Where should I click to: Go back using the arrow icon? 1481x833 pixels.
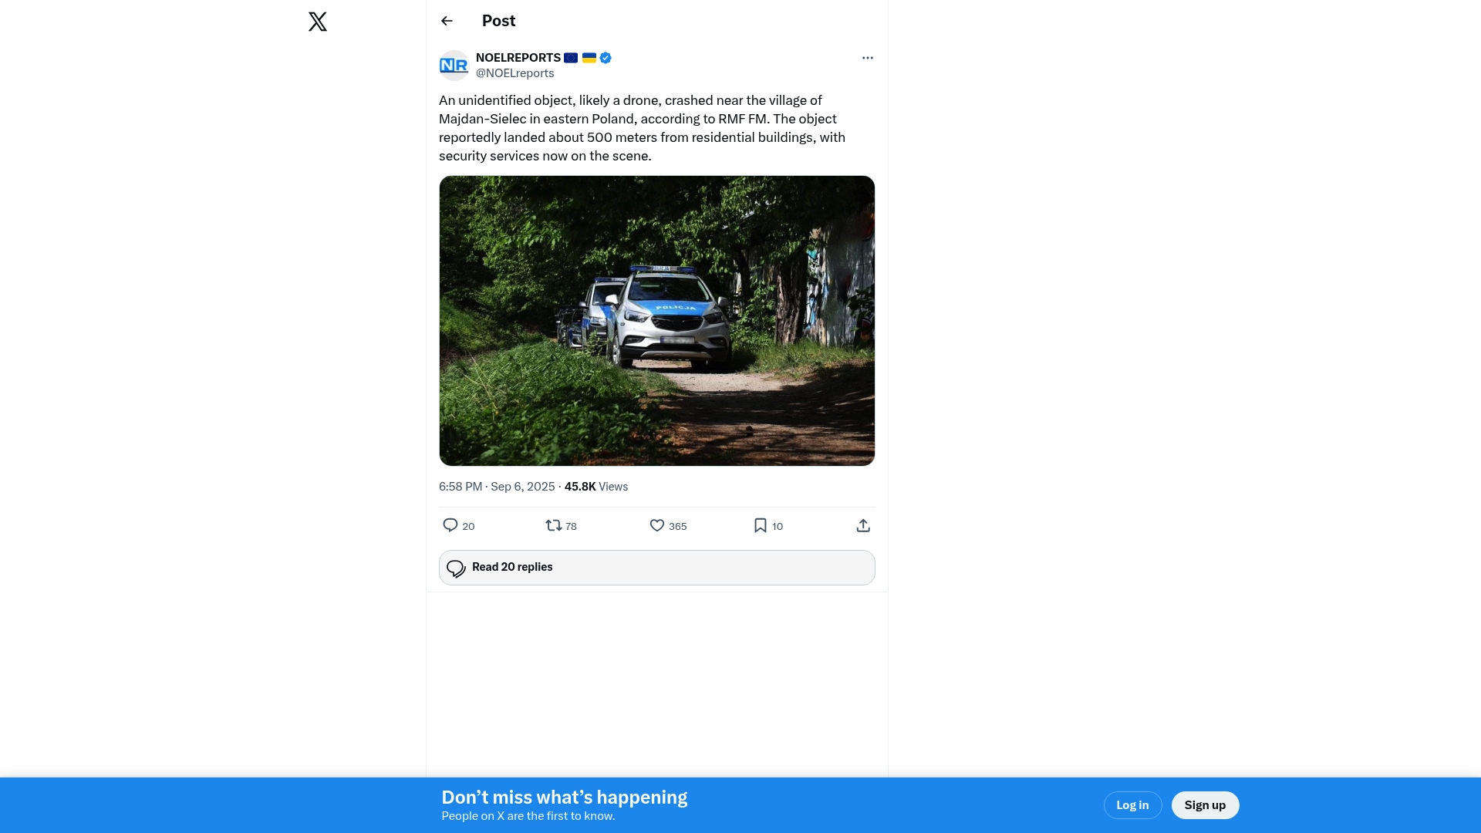click(x=447, y=21)
